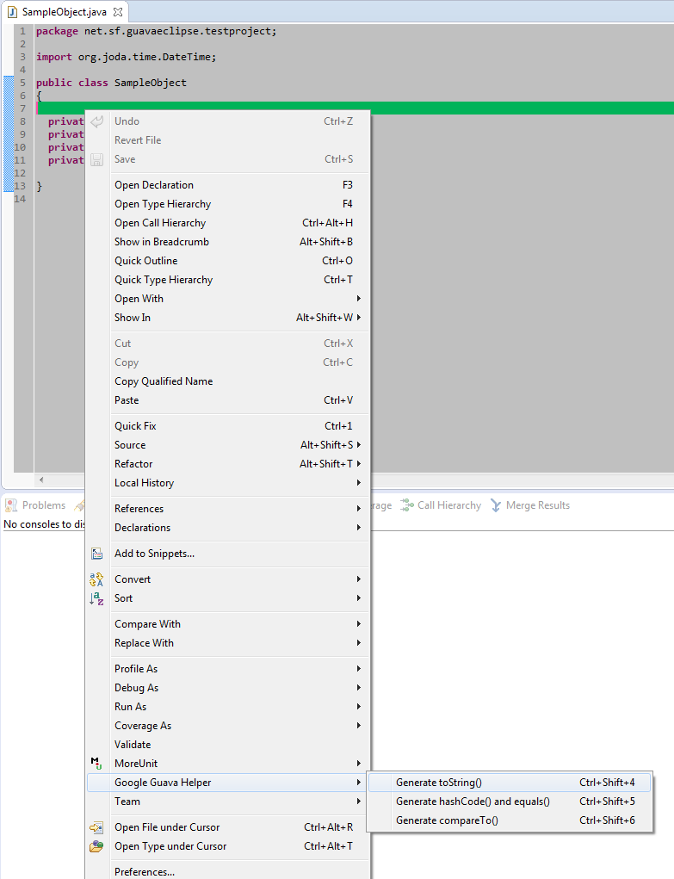Choose Generate toString() from the submenu
This screenshot has height=879, width=674.
coord(510,783)
